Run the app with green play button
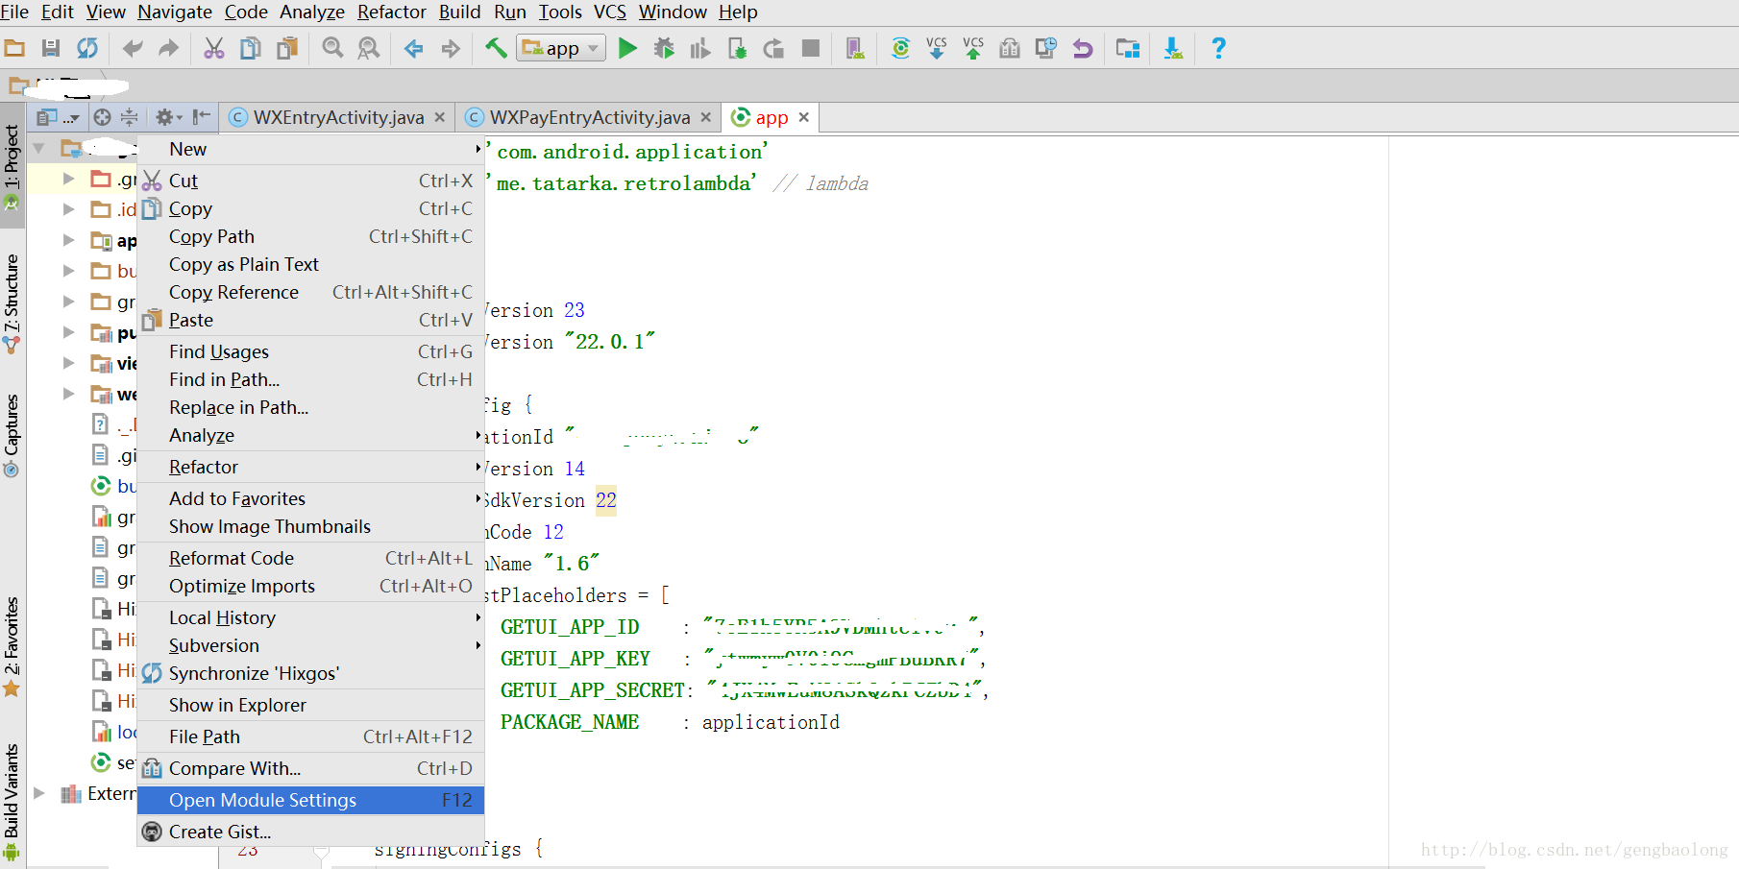Viewport: 1739px width, 869px height. pyautogui.click(x=627, y=48)
